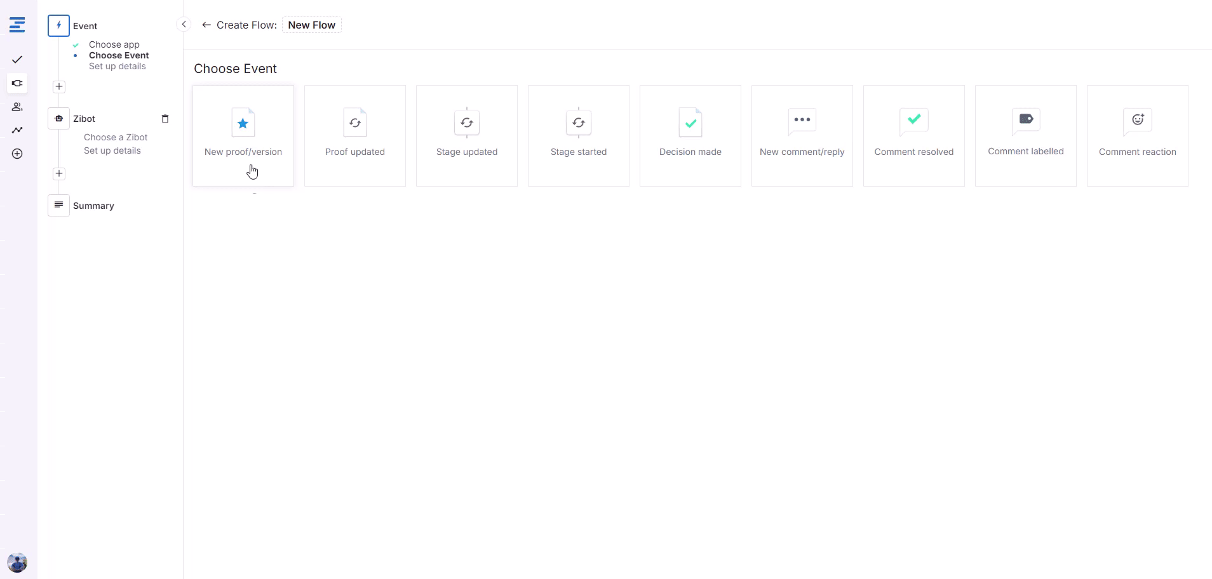Click the Zibot robot step icon
This screenshot has height=579, width=1212.
coord(59,119)
